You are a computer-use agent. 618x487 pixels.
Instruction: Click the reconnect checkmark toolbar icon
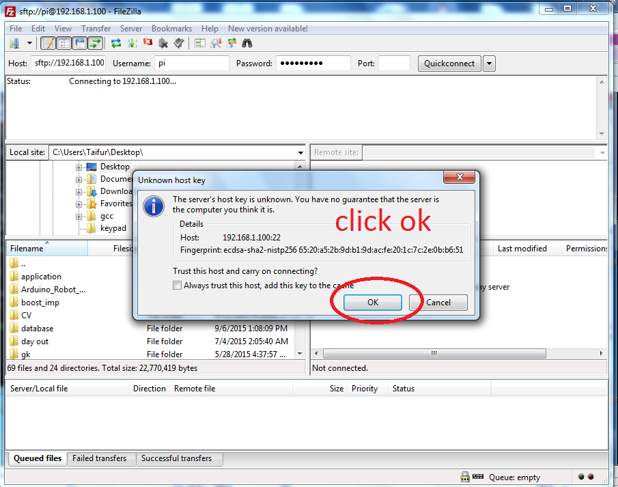(x=179, y=43)
